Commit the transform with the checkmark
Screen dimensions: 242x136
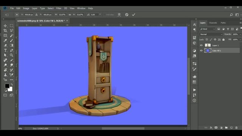pos(133,15)
